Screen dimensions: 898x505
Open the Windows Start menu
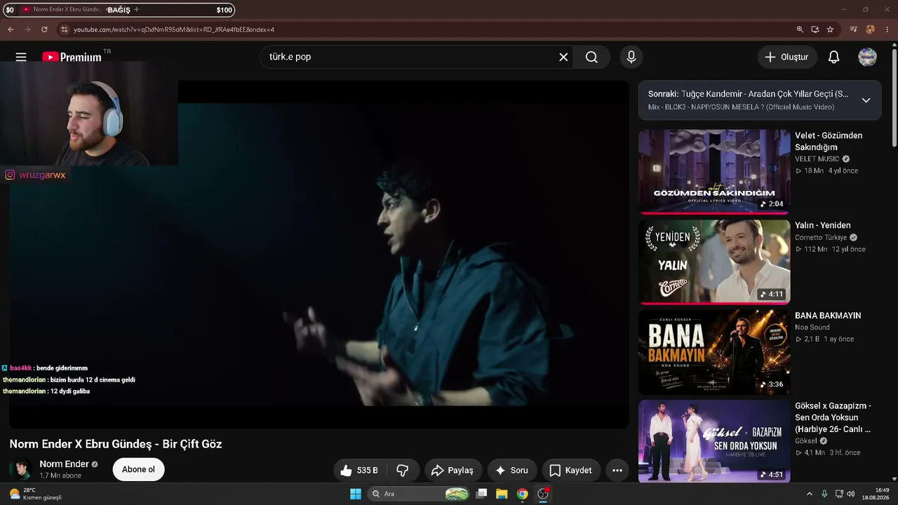(355, 494)
